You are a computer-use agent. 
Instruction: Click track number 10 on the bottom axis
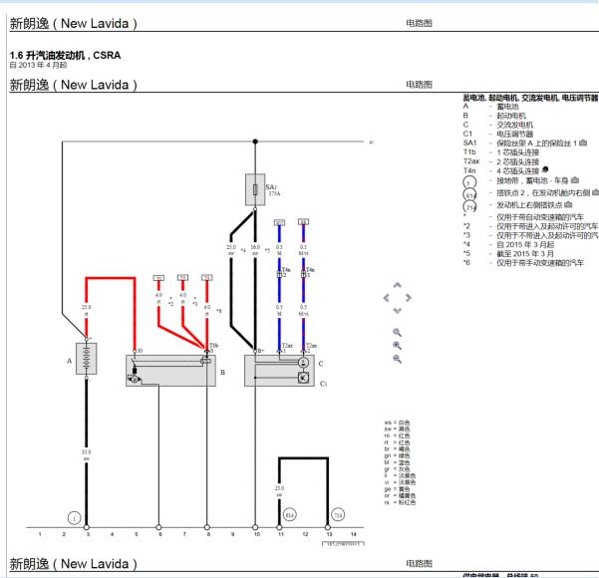(x=257, y=534)
